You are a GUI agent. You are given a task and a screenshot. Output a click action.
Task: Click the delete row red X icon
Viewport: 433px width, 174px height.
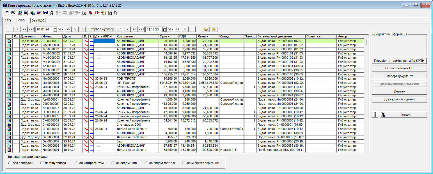[x=39, y=13]
